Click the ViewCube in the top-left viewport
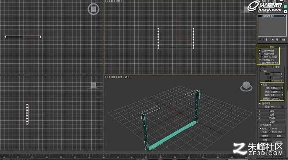 pyautogui.click(x=93, y=9)
